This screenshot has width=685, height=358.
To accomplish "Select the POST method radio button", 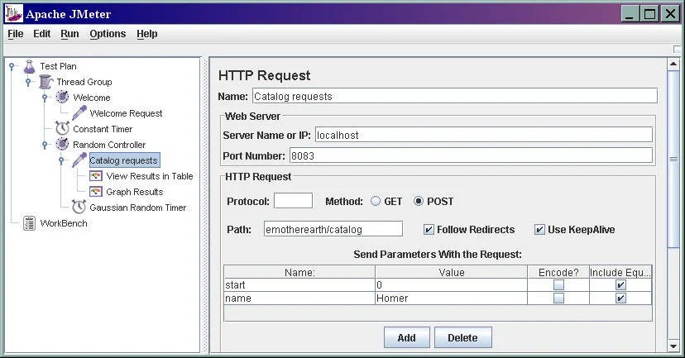I will click(419, 201).
